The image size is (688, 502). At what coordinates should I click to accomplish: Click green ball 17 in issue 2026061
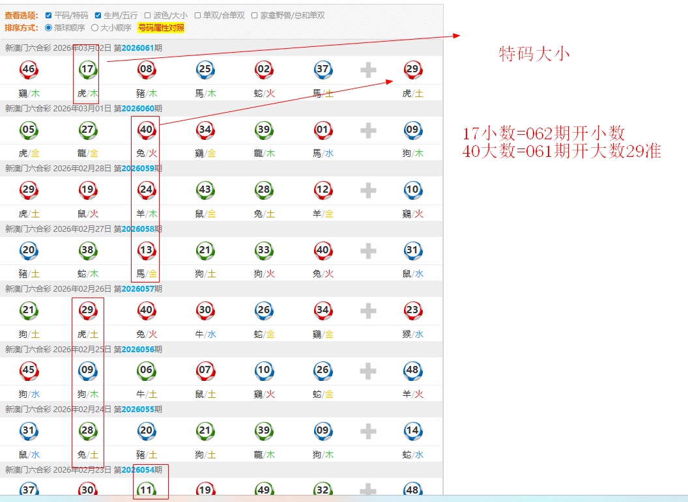click(87, 70)
